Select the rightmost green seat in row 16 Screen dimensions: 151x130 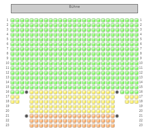click(x=136, y=92)
